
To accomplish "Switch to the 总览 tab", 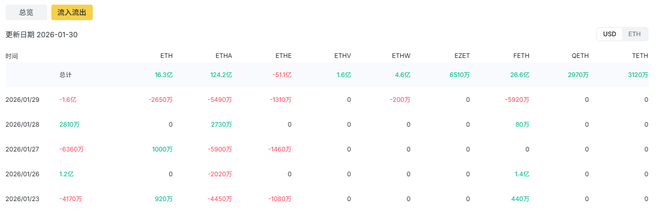I will pyautogui.click(x=26, y=12).
